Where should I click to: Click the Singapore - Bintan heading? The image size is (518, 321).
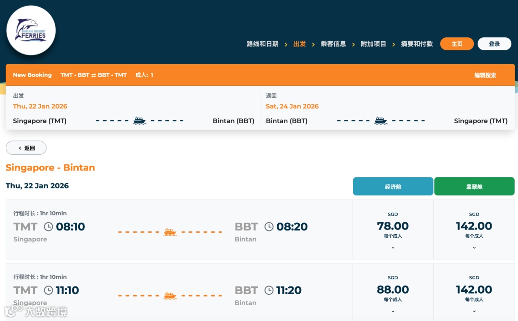50,168
